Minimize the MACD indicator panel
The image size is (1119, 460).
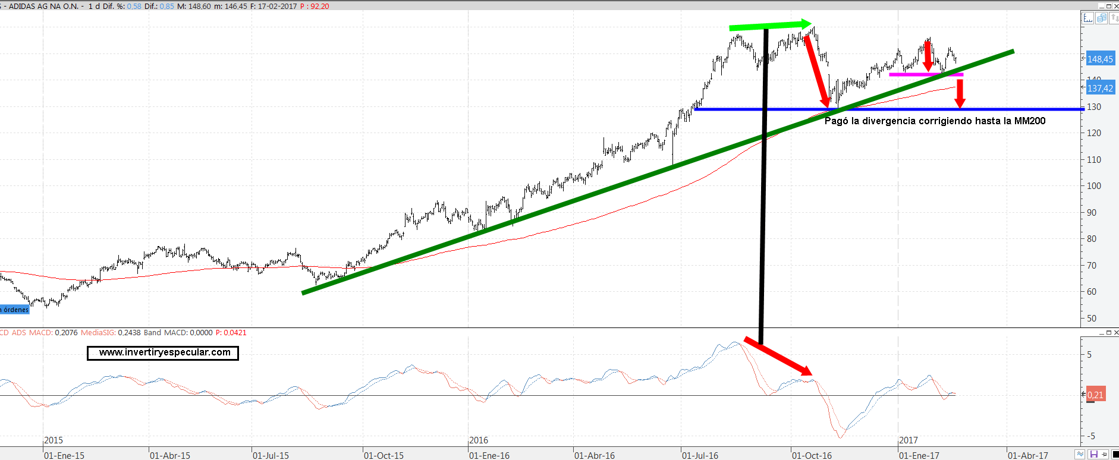coord(1101,333)
